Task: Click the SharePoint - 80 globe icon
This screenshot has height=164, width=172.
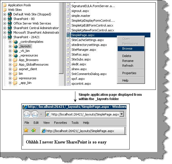Action: click(x=10, y=19)
